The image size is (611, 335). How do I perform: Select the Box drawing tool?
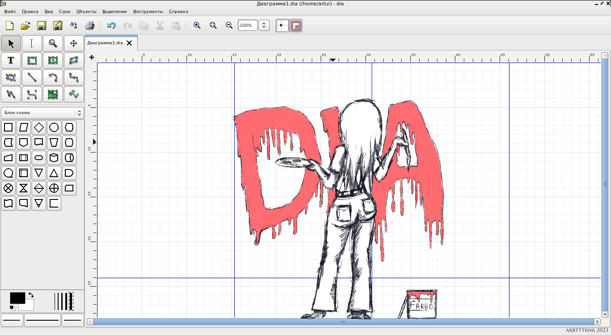pos(32,60)
